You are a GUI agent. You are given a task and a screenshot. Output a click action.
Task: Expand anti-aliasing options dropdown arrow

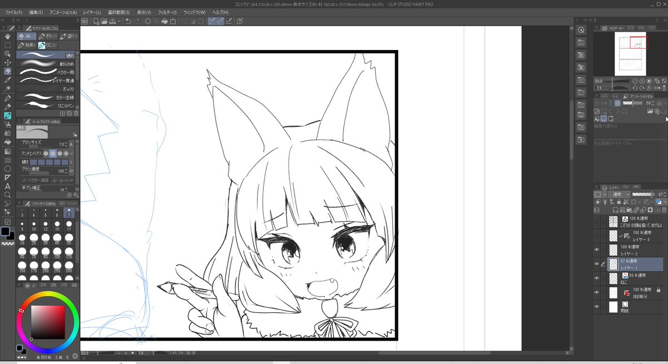(71, 153)
